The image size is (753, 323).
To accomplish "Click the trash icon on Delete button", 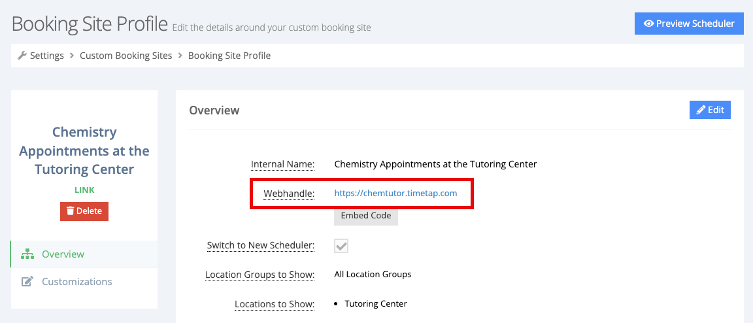I will point(70,211).
